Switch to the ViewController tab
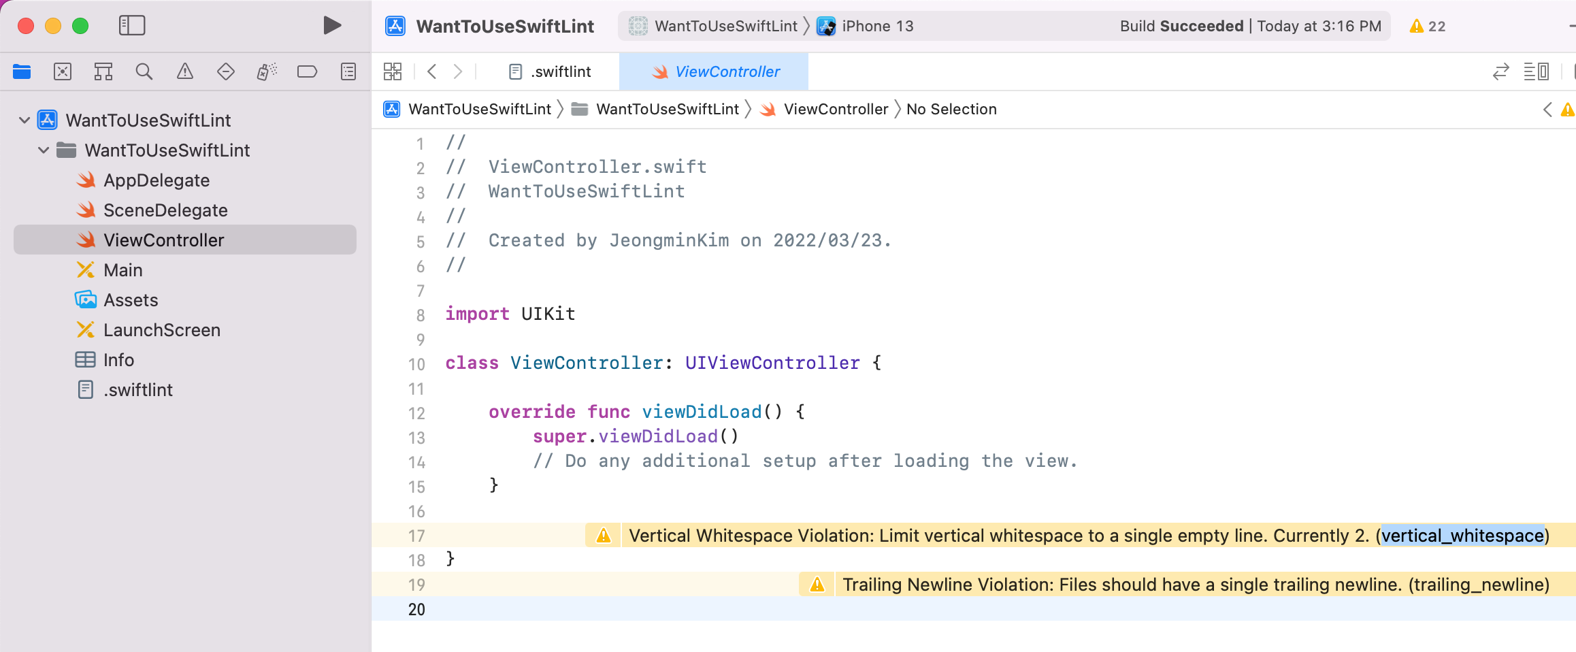1576x652 pixels. (714, 71)
